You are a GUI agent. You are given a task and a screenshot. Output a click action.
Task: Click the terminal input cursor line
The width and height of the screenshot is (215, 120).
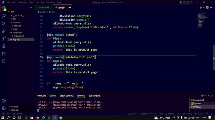coord(38,110)
